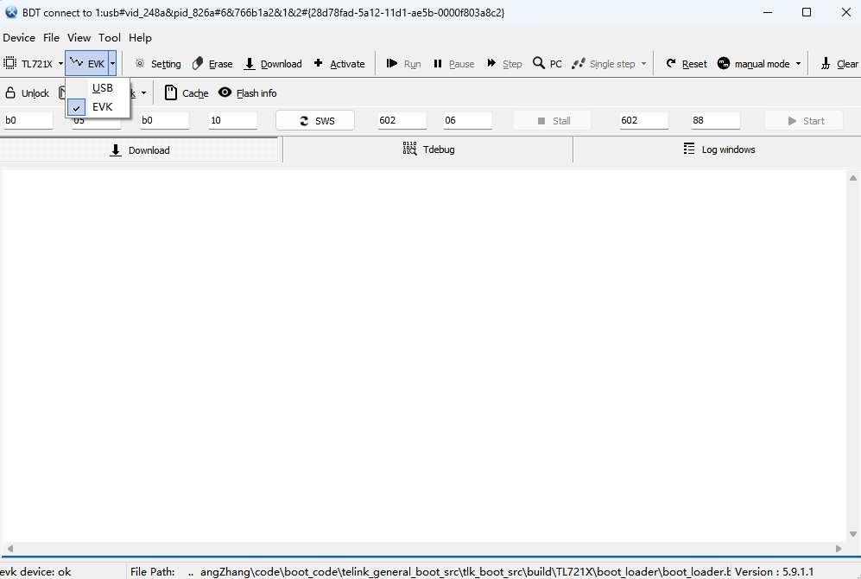Screen dimensions: 861x579
Task: Click the manual mode icon
Action: coord(724,64)
